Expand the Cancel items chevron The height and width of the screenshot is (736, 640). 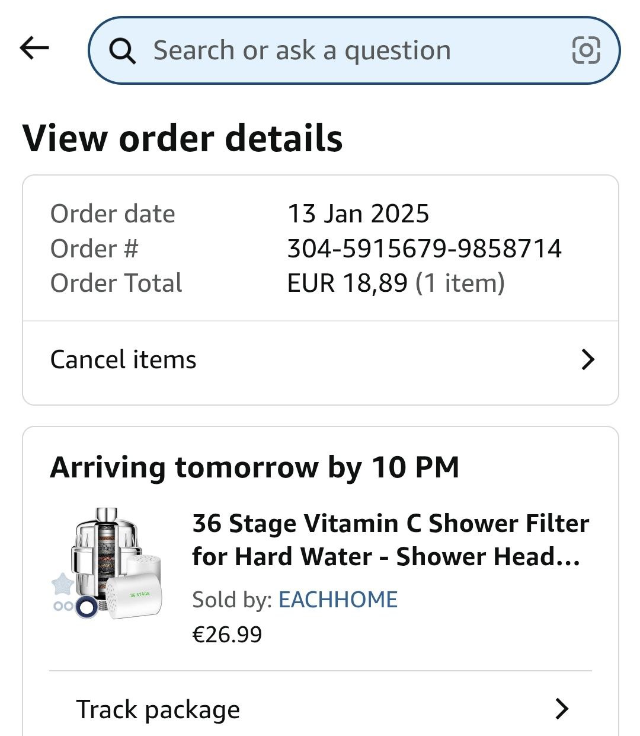587,360
